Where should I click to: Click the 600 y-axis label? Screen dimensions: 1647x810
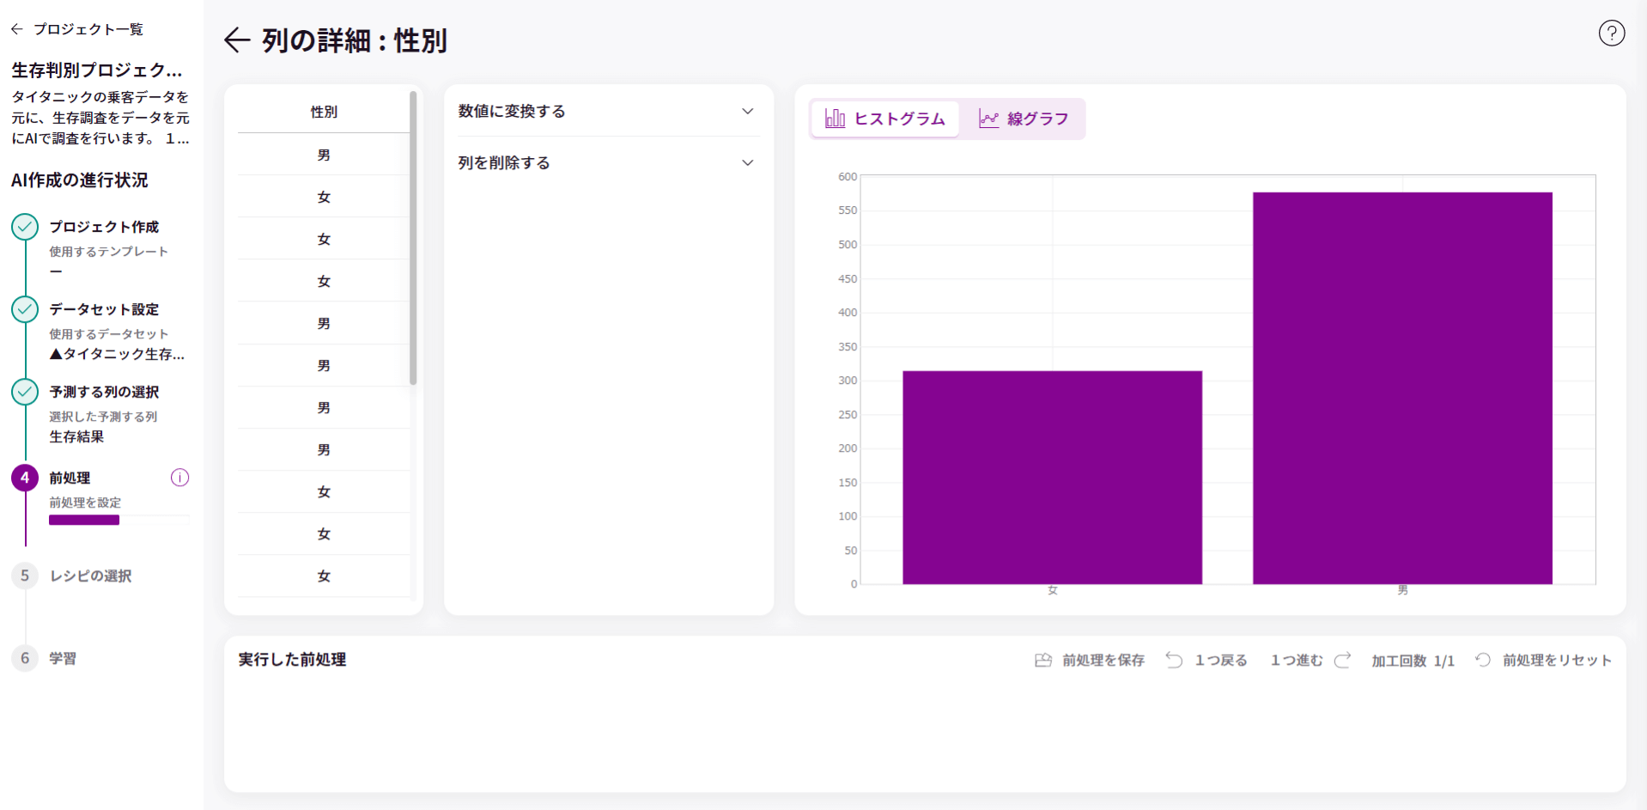point(848,176)
